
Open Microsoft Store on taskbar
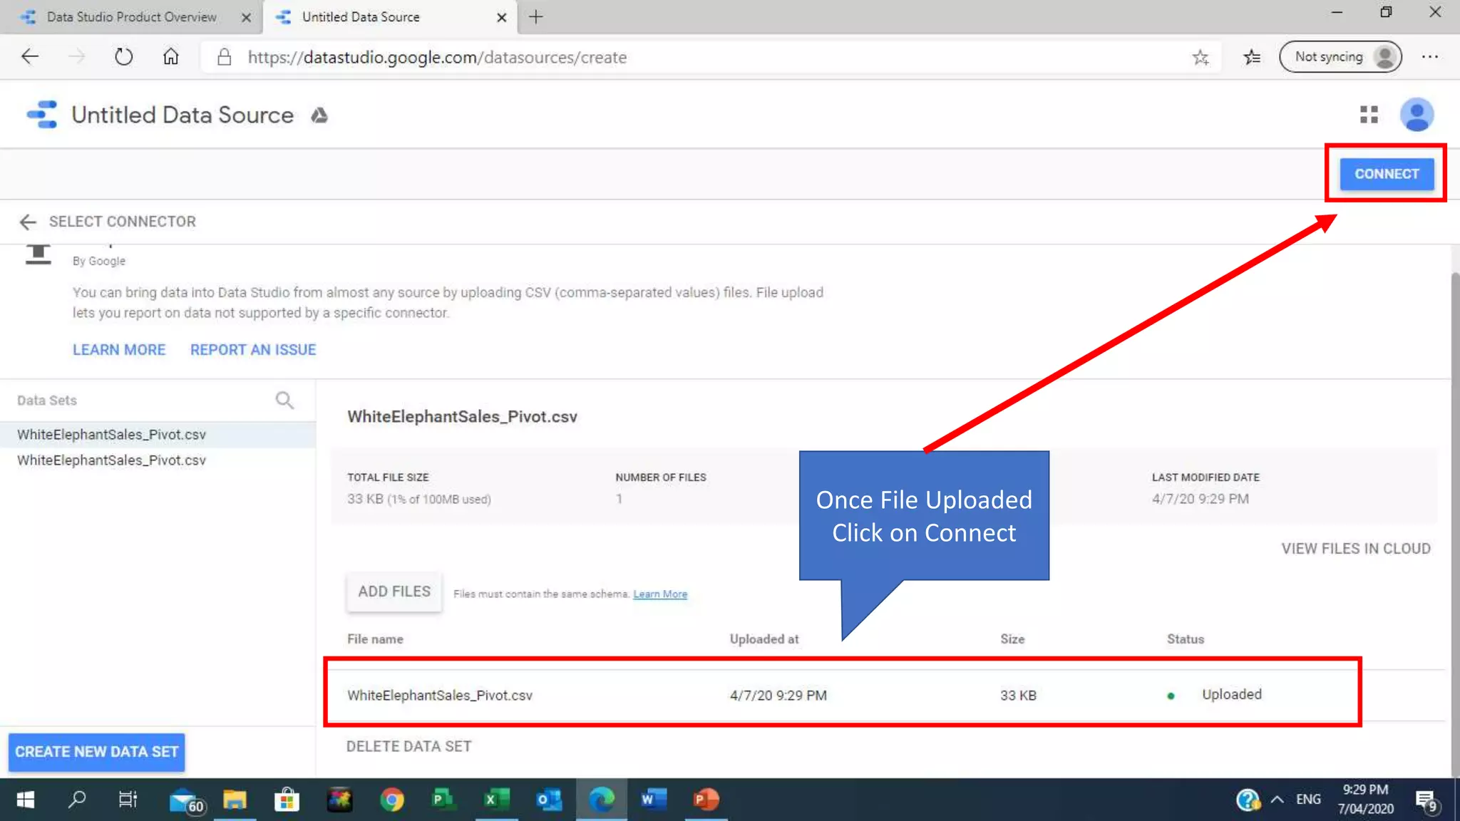coord(287,800)
